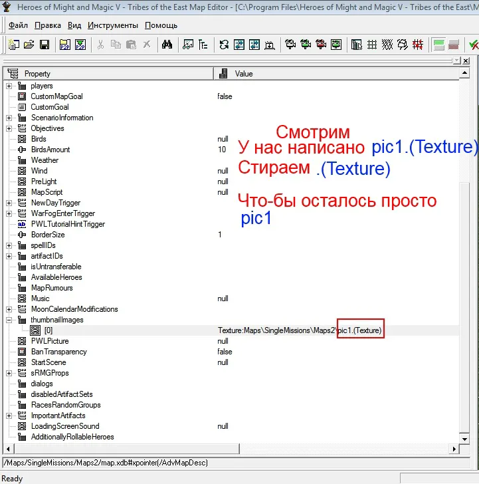The width and height of the screenshot is (479, 484).
Task: Open the Вид menu
Action: tap(74, 25)
